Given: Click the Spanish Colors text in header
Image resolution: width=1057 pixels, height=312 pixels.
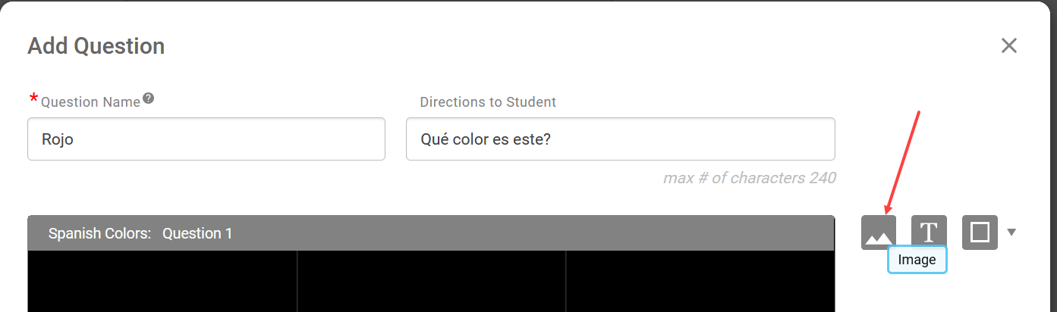Looking at the screenshot, I should pyautogui.click(x=100, y=233).
